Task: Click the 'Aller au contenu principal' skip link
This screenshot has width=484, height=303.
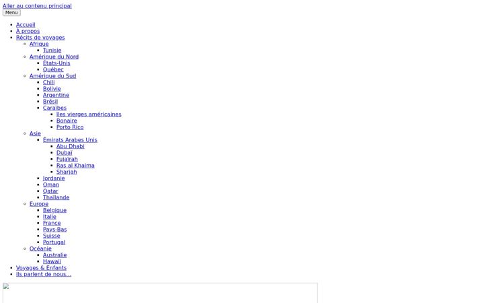Action: pyautogui.click(x=37, y=6)
